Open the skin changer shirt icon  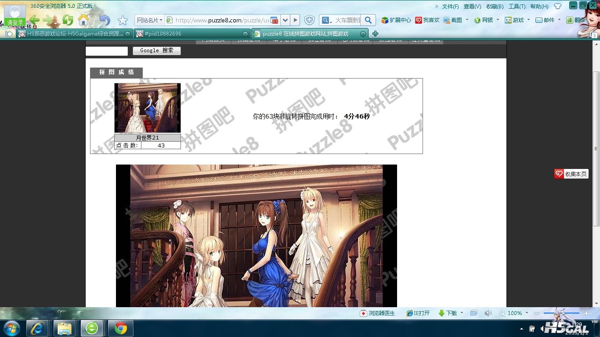point(558,6)
